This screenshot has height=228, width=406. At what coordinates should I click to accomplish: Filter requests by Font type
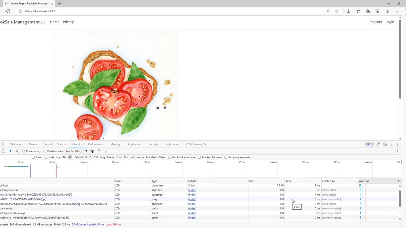pos(119,157)
